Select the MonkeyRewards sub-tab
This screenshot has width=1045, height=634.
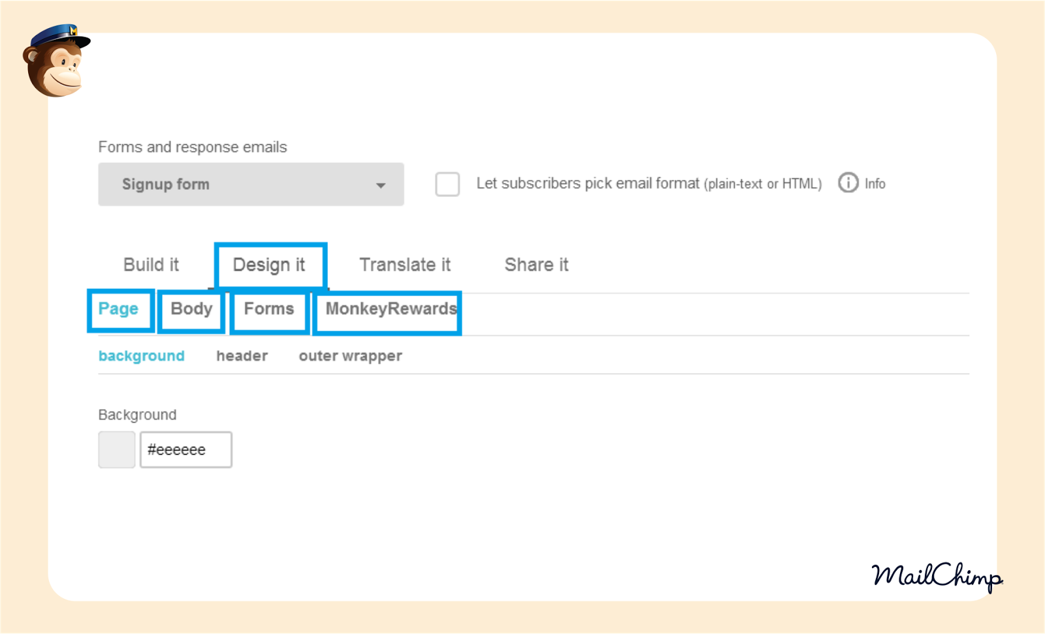tap(391, 309)
